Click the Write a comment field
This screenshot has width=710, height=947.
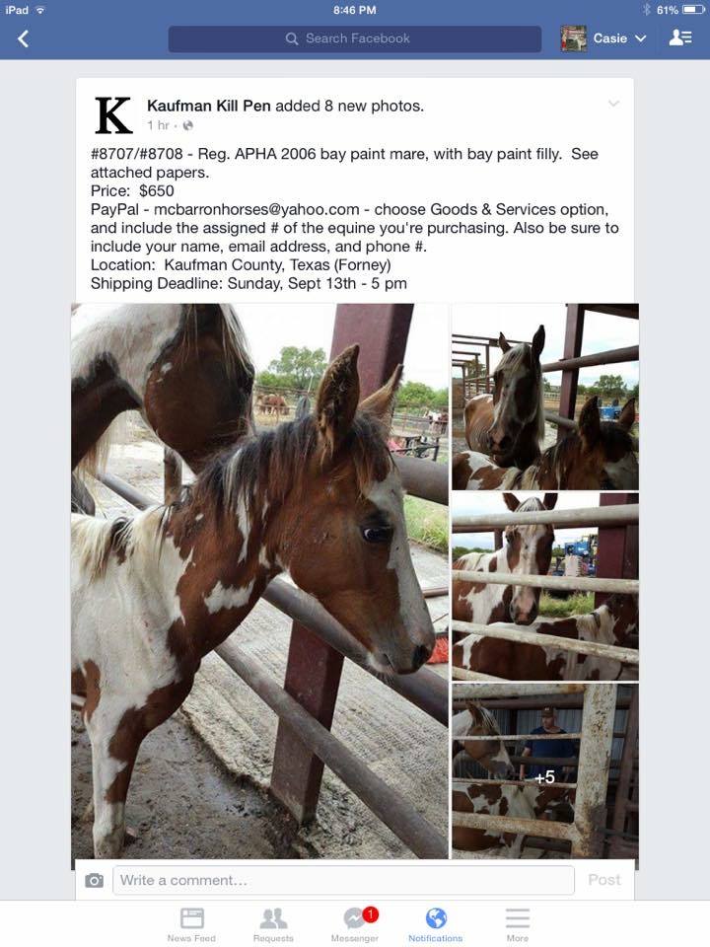click(343, 880)
